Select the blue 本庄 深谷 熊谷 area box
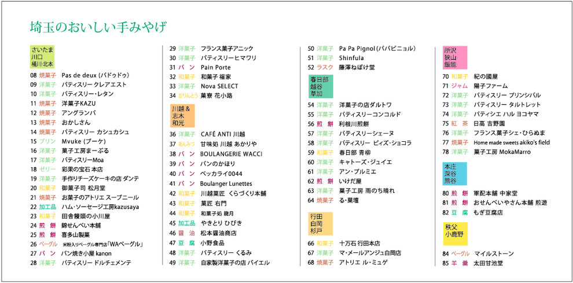 point(455,174)
